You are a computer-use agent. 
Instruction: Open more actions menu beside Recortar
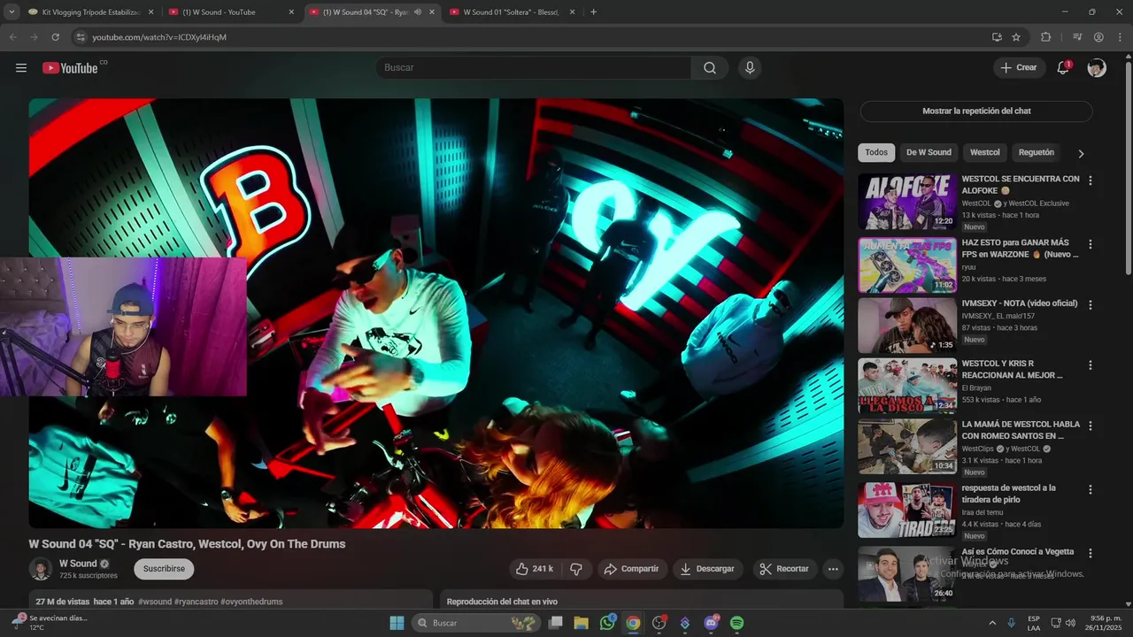coord(833,569)
